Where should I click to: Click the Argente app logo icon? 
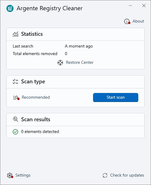pyautogui.click(x=10, y=8)
